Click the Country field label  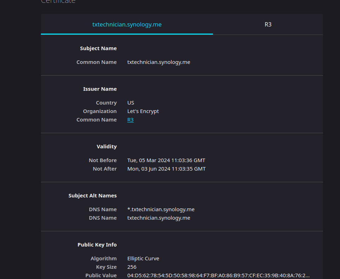point(106,103)
